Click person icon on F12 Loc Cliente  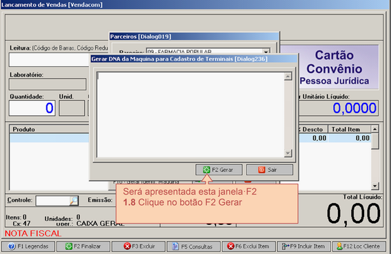[x=339, y=246]
